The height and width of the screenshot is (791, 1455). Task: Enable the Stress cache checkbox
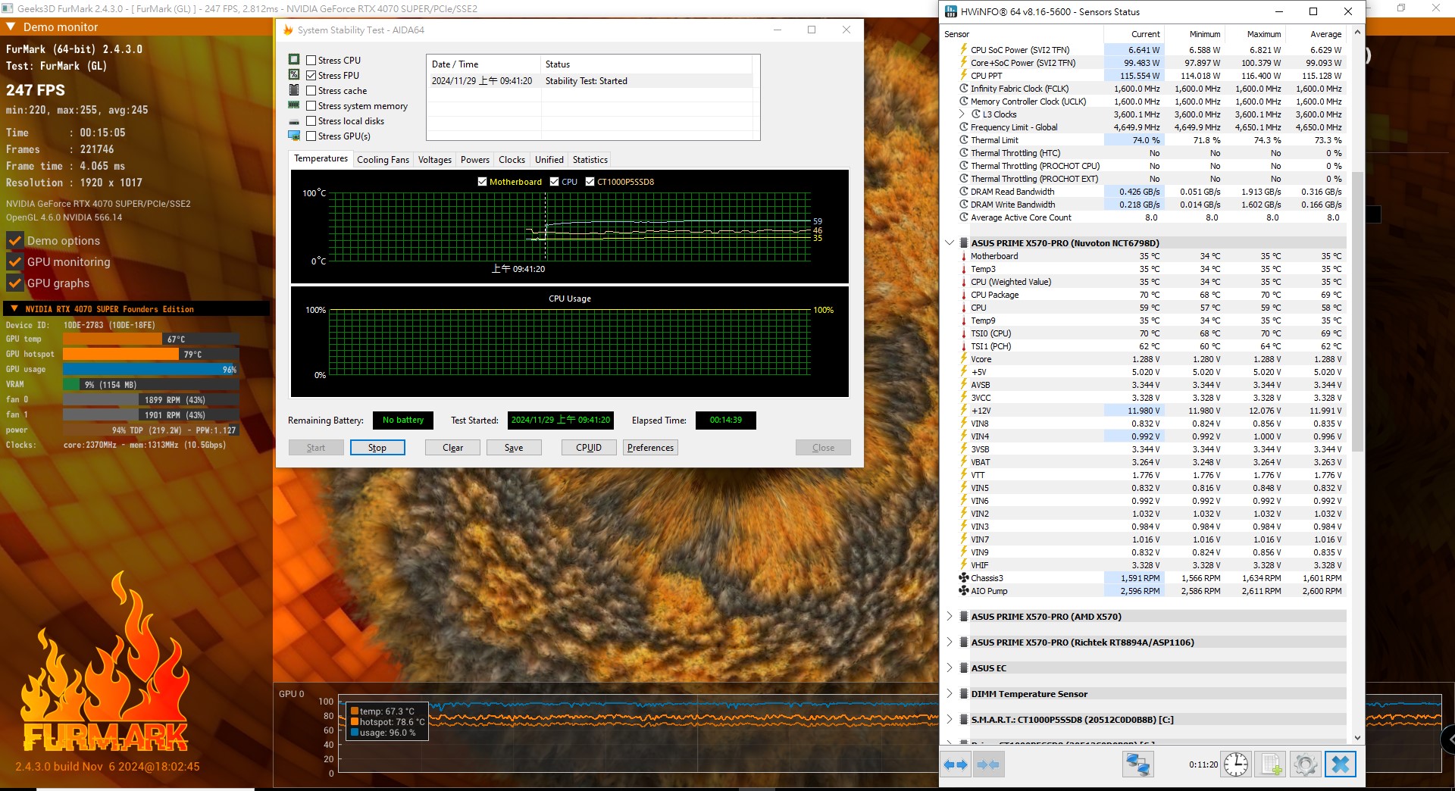pos(311,90)
